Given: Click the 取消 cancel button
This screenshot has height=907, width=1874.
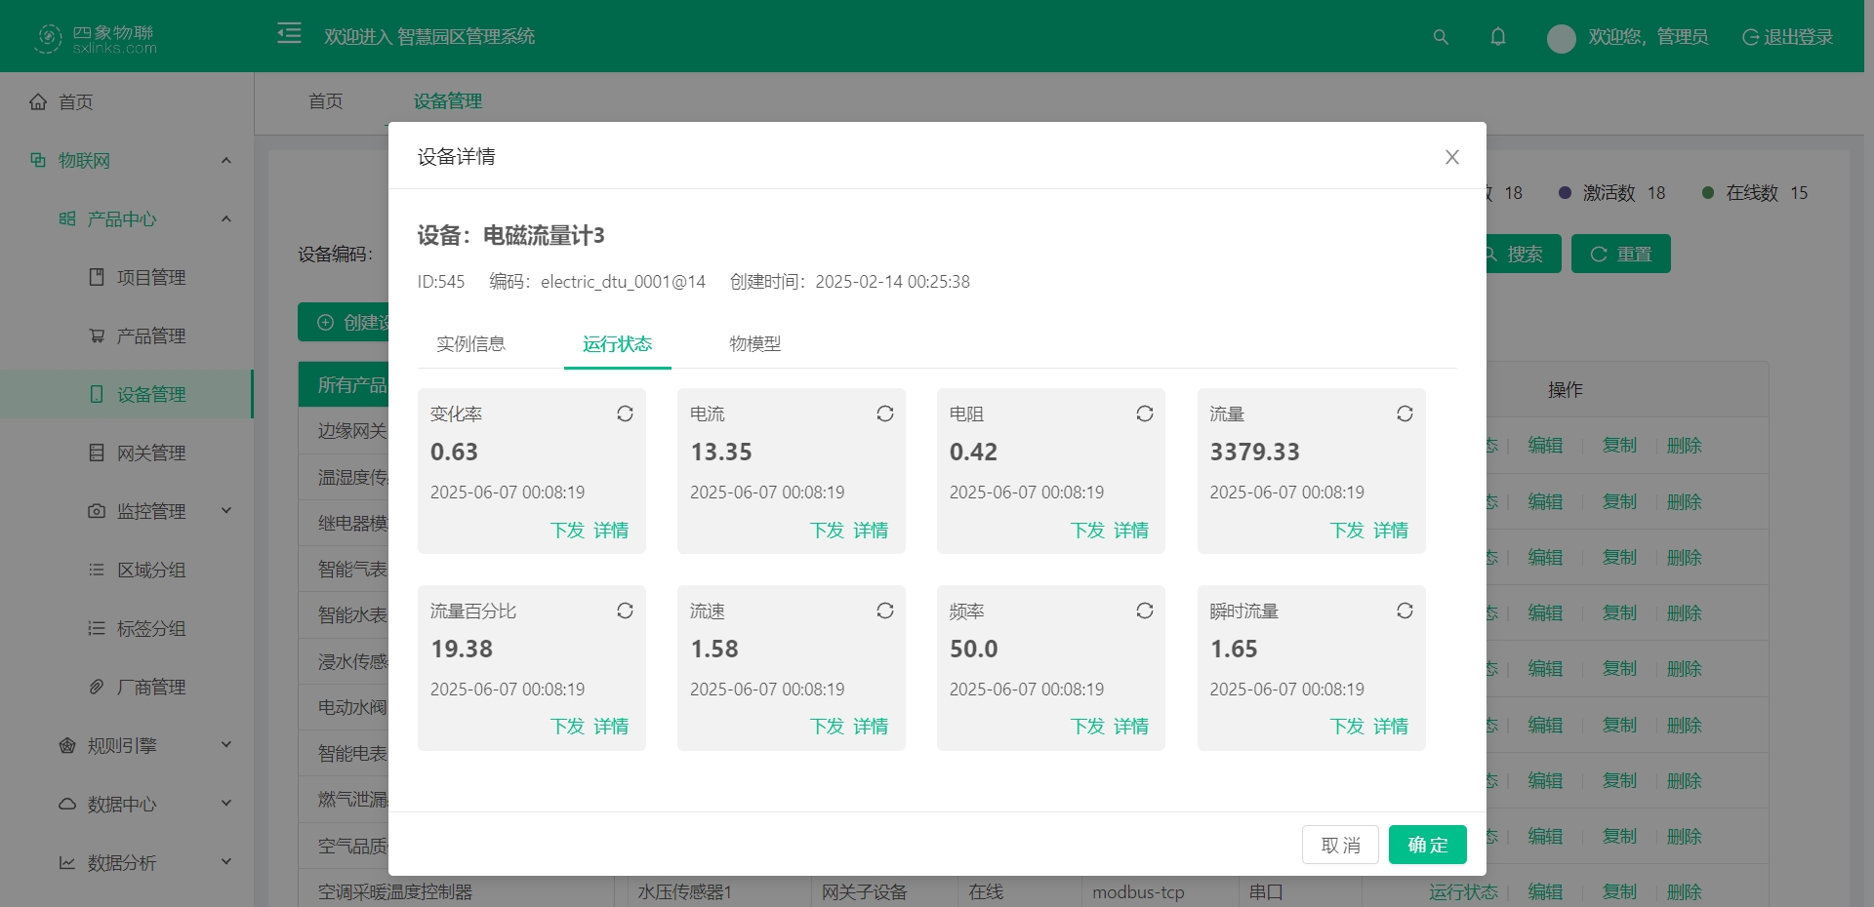Looking at the screenshot, I should [x=1339, y=845].
